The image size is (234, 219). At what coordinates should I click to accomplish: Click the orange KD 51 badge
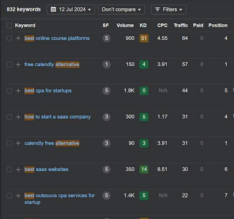pos(144,38)
